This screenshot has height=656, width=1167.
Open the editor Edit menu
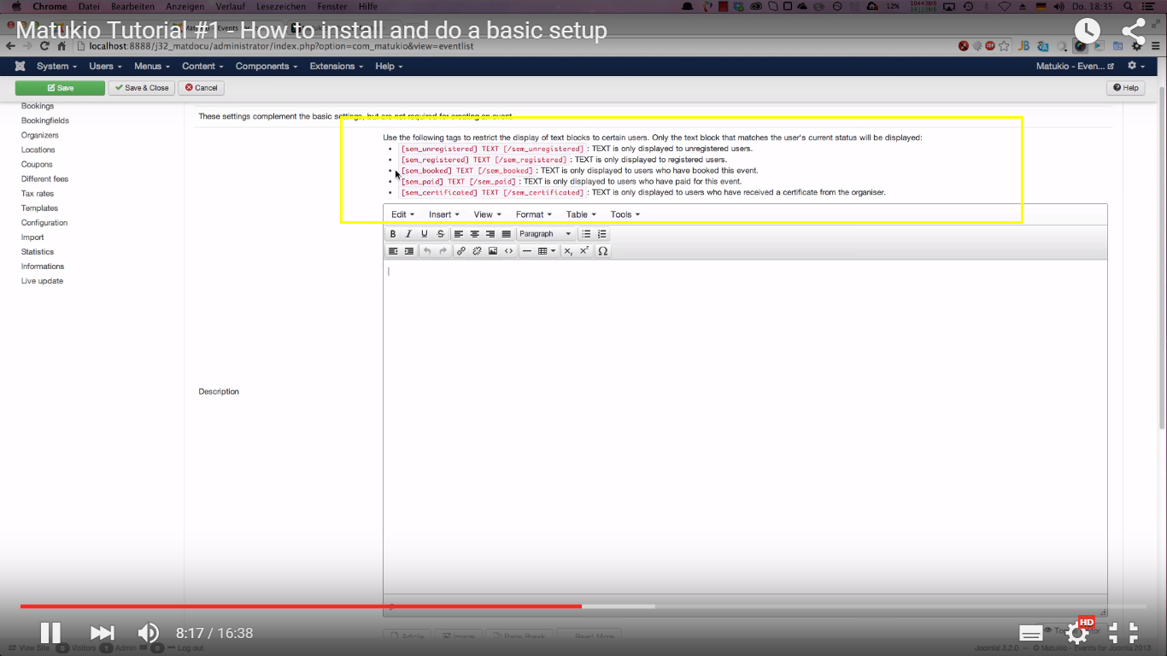pyautogui.click(x=402, y=214)
